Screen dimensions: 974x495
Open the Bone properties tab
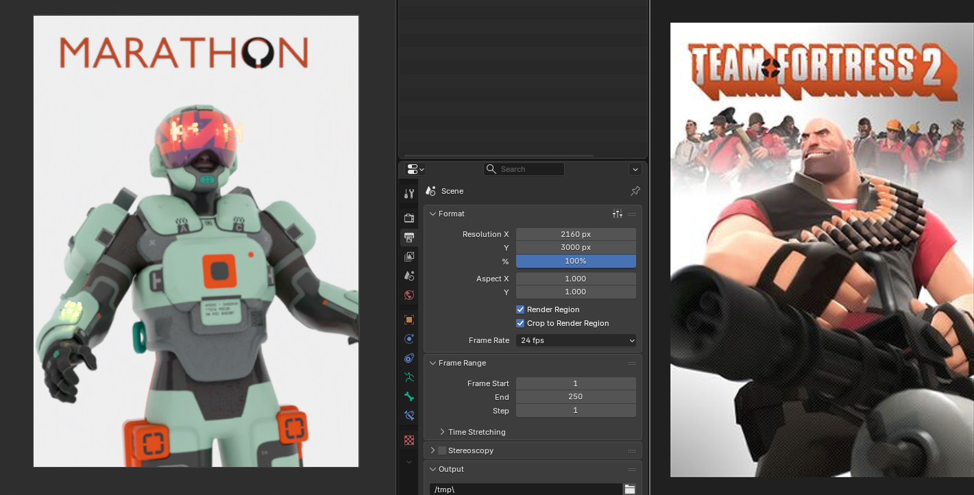click(x=409, y=396)
